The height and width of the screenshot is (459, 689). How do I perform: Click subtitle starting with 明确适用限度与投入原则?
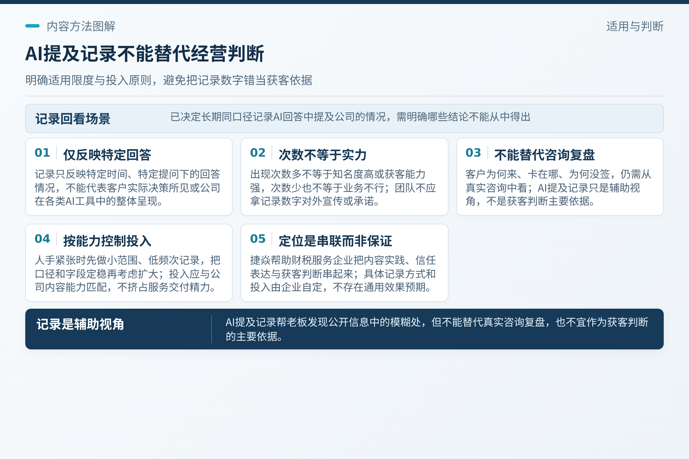pyautogui.click(x=169, y=80)
